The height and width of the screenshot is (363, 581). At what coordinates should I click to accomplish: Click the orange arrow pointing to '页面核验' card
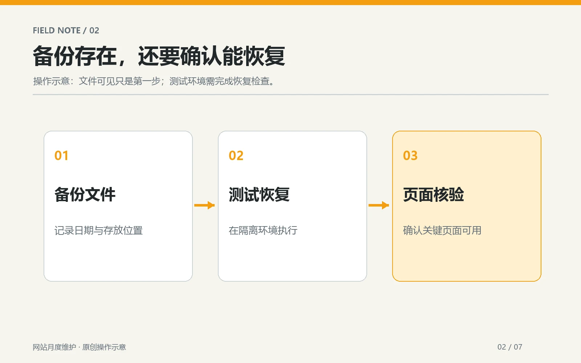(x=379, y=205)
